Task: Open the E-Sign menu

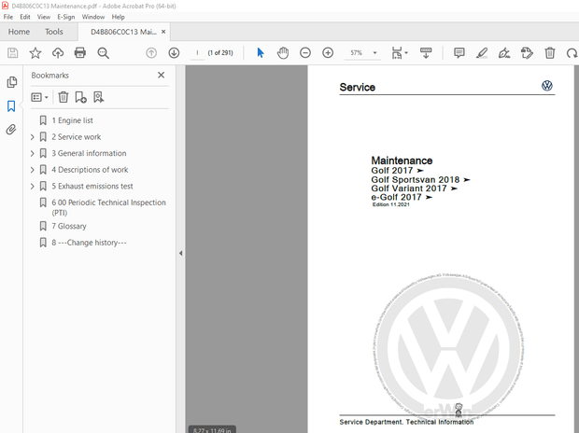Action: 65,17
